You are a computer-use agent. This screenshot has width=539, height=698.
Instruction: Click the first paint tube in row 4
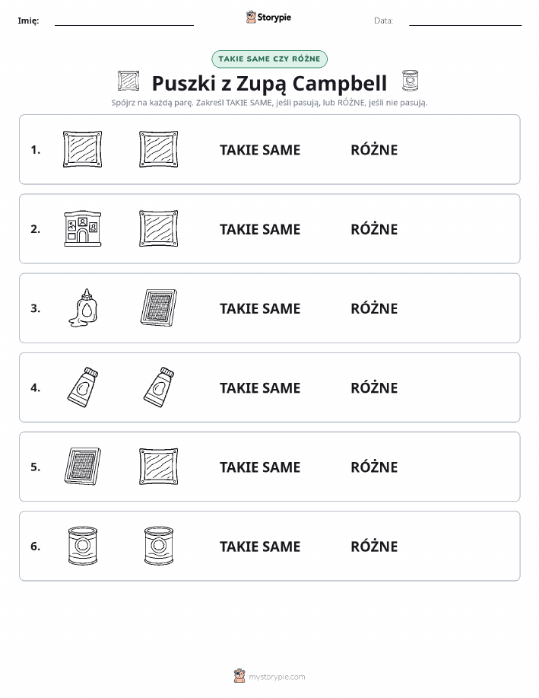tap(83, 387)
